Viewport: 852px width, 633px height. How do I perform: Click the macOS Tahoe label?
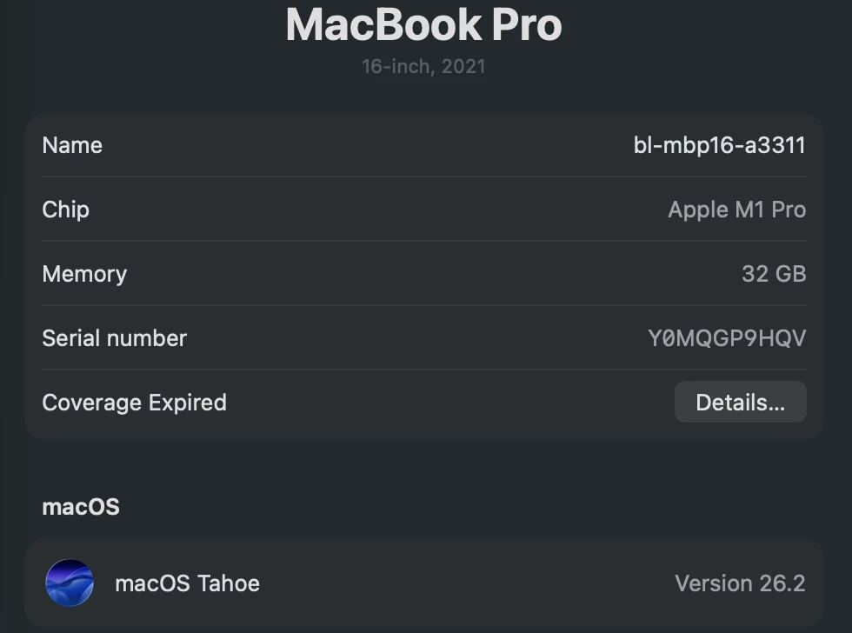click(187, 583)
